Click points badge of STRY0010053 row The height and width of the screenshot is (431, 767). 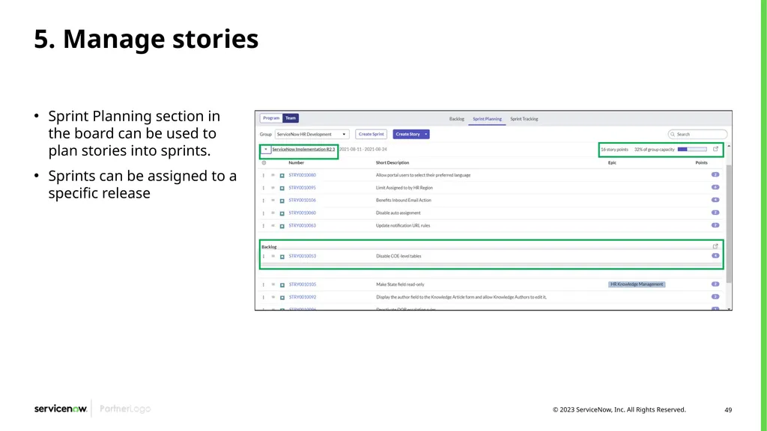click(715, 256)
